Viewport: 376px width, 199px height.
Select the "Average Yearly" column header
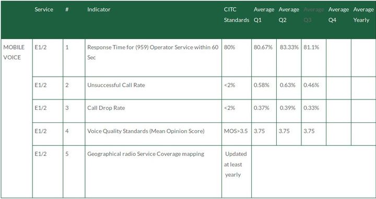click(363, 15)
